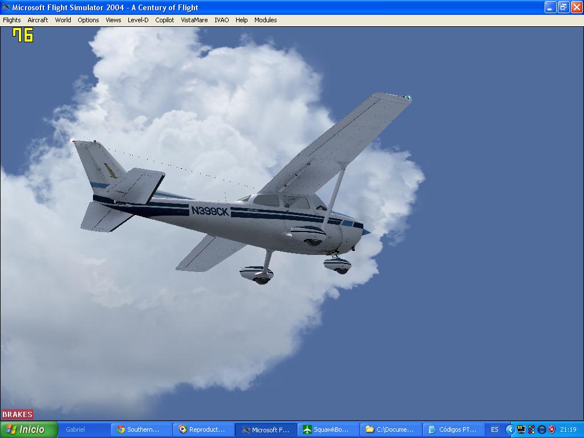Click the red security shield tray icon

551,430
